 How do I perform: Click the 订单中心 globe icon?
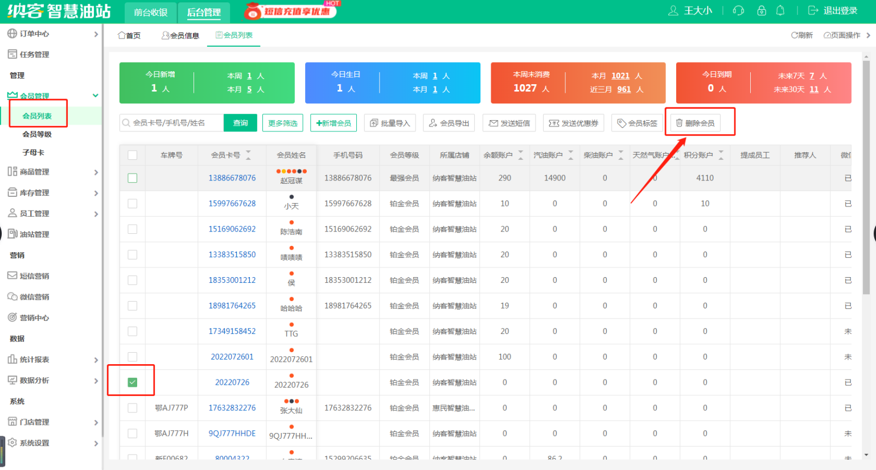pos(12,34)
